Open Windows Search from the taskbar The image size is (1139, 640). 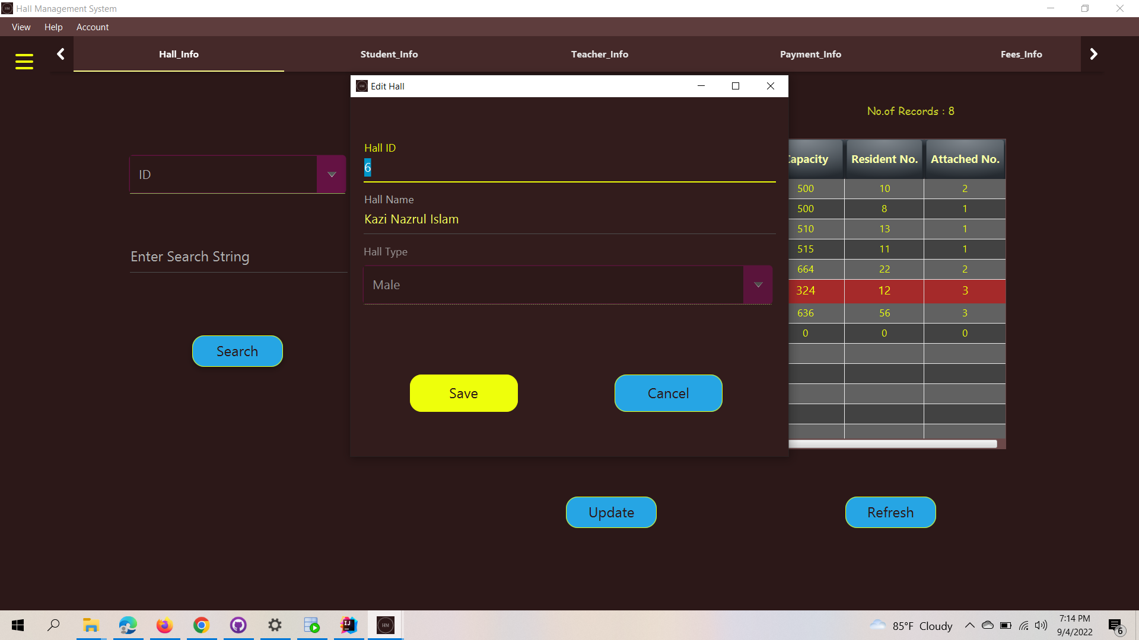[53, 625]
